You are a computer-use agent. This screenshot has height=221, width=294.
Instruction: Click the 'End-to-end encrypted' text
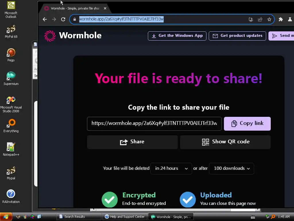coord(144,203)
